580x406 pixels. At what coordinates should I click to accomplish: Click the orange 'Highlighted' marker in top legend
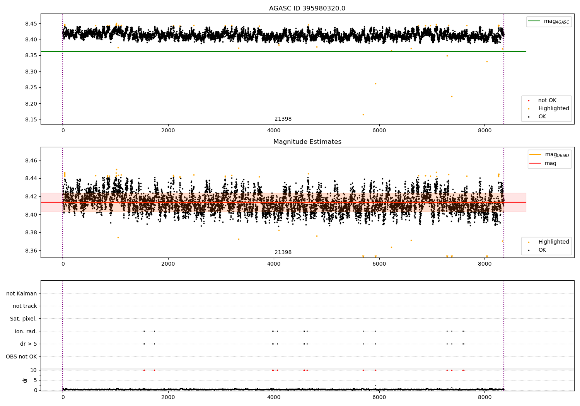pyautogui.click(x=529, y=109)
